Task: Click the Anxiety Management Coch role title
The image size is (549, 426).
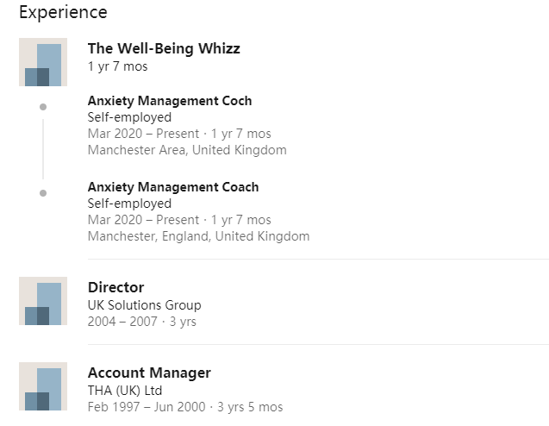Action: [170, 101]
